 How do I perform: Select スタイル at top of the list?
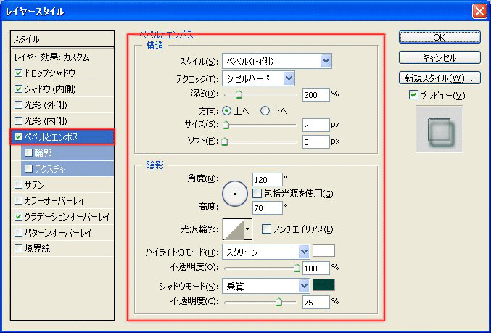(62, 39)
